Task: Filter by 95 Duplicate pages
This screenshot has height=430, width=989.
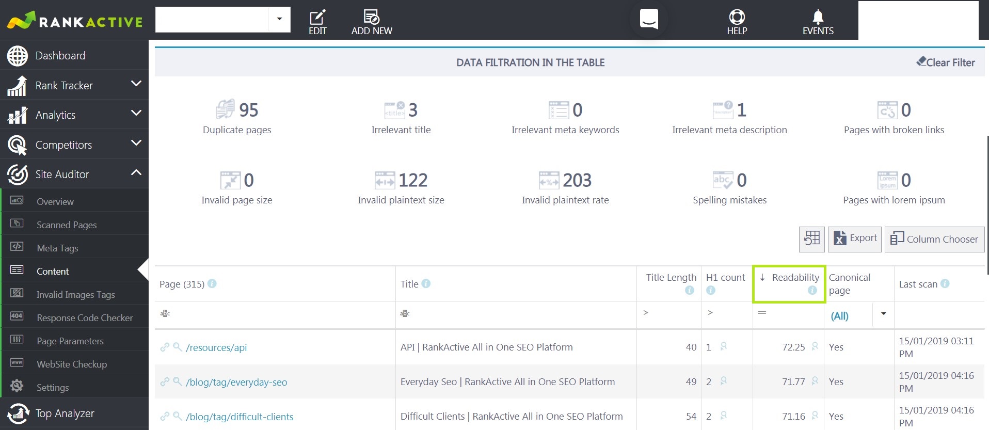Action: coord(237,117)
